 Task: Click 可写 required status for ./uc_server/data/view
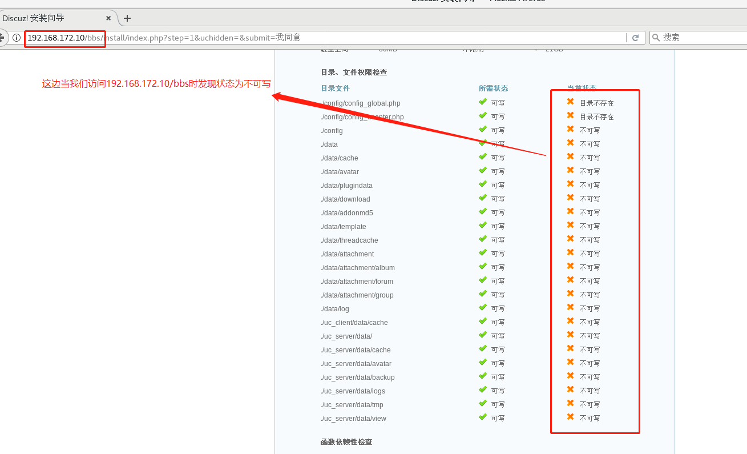[x=498, y=419]
